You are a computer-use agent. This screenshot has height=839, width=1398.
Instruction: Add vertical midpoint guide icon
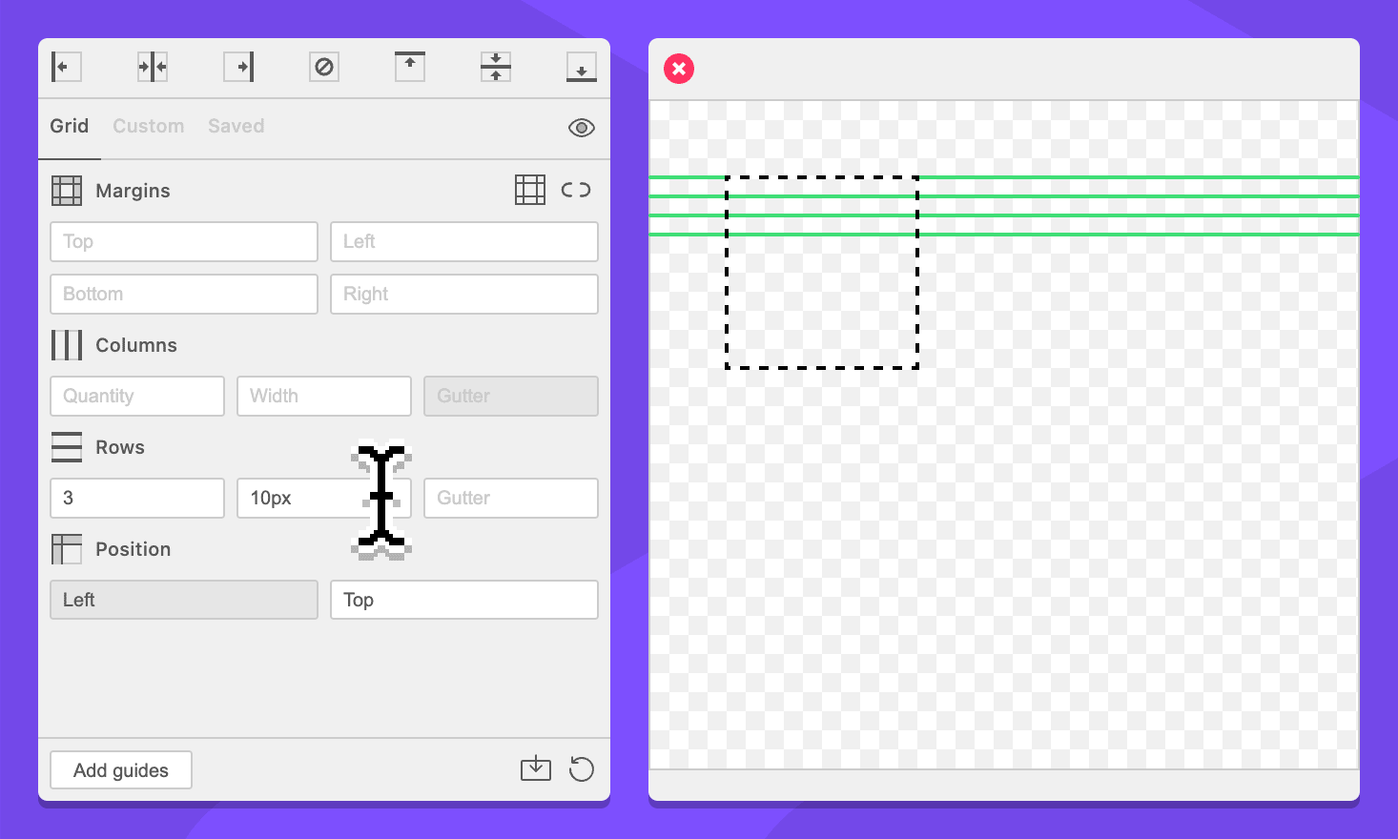coord(153,67)
